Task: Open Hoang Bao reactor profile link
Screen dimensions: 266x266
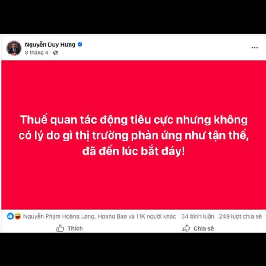Action: tap(111, 216)
